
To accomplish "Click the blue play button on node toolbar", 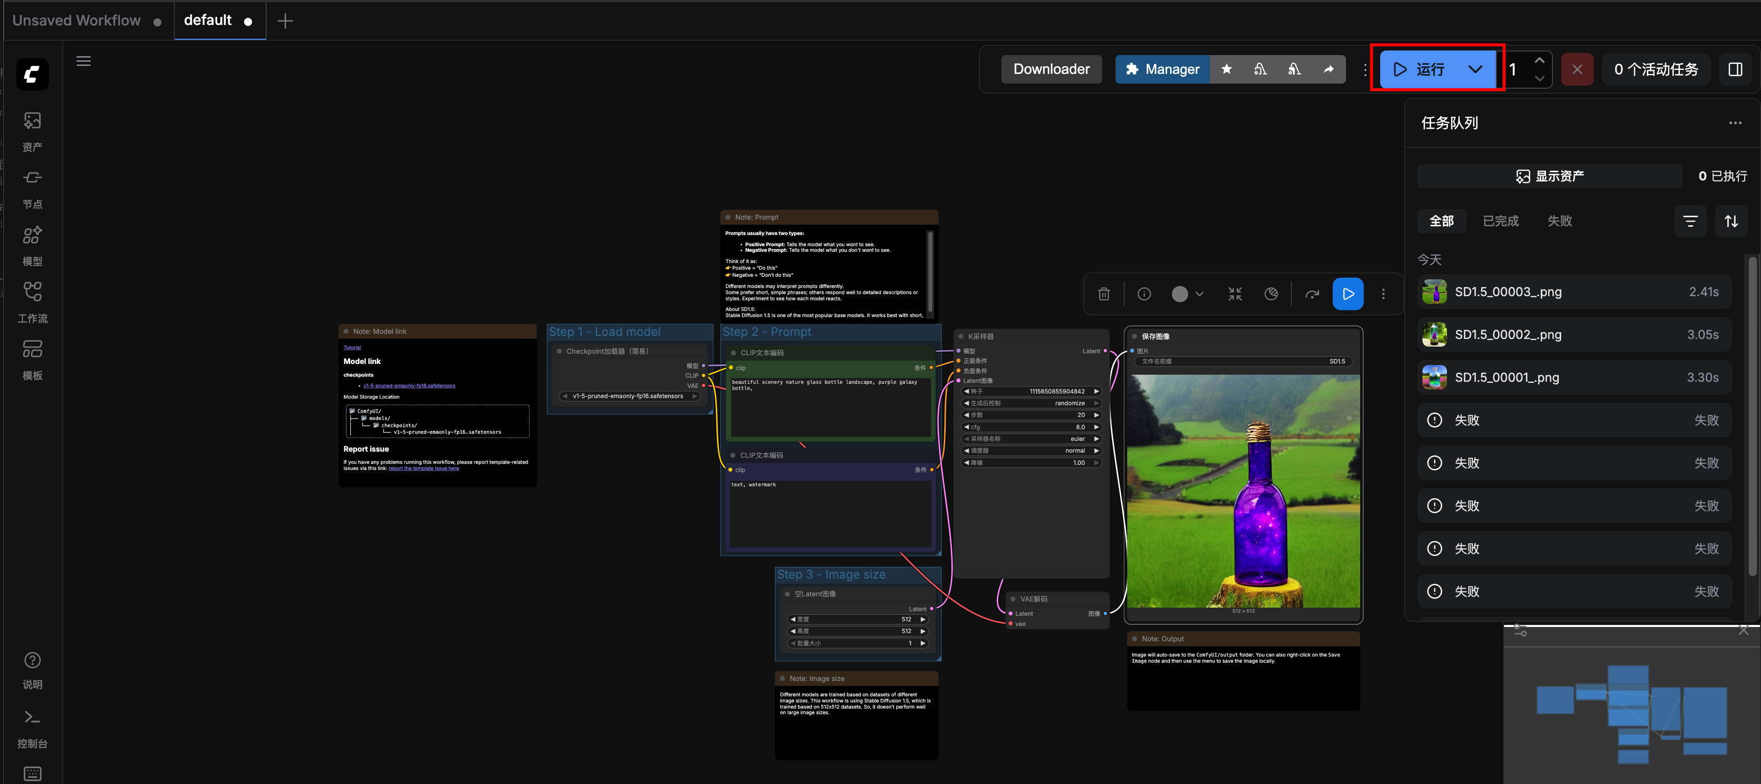I will coord(1348,294).
